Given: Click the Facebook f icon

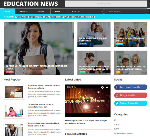Looking at the screenshot, I should pyautogui.click(x=117, y=87).
